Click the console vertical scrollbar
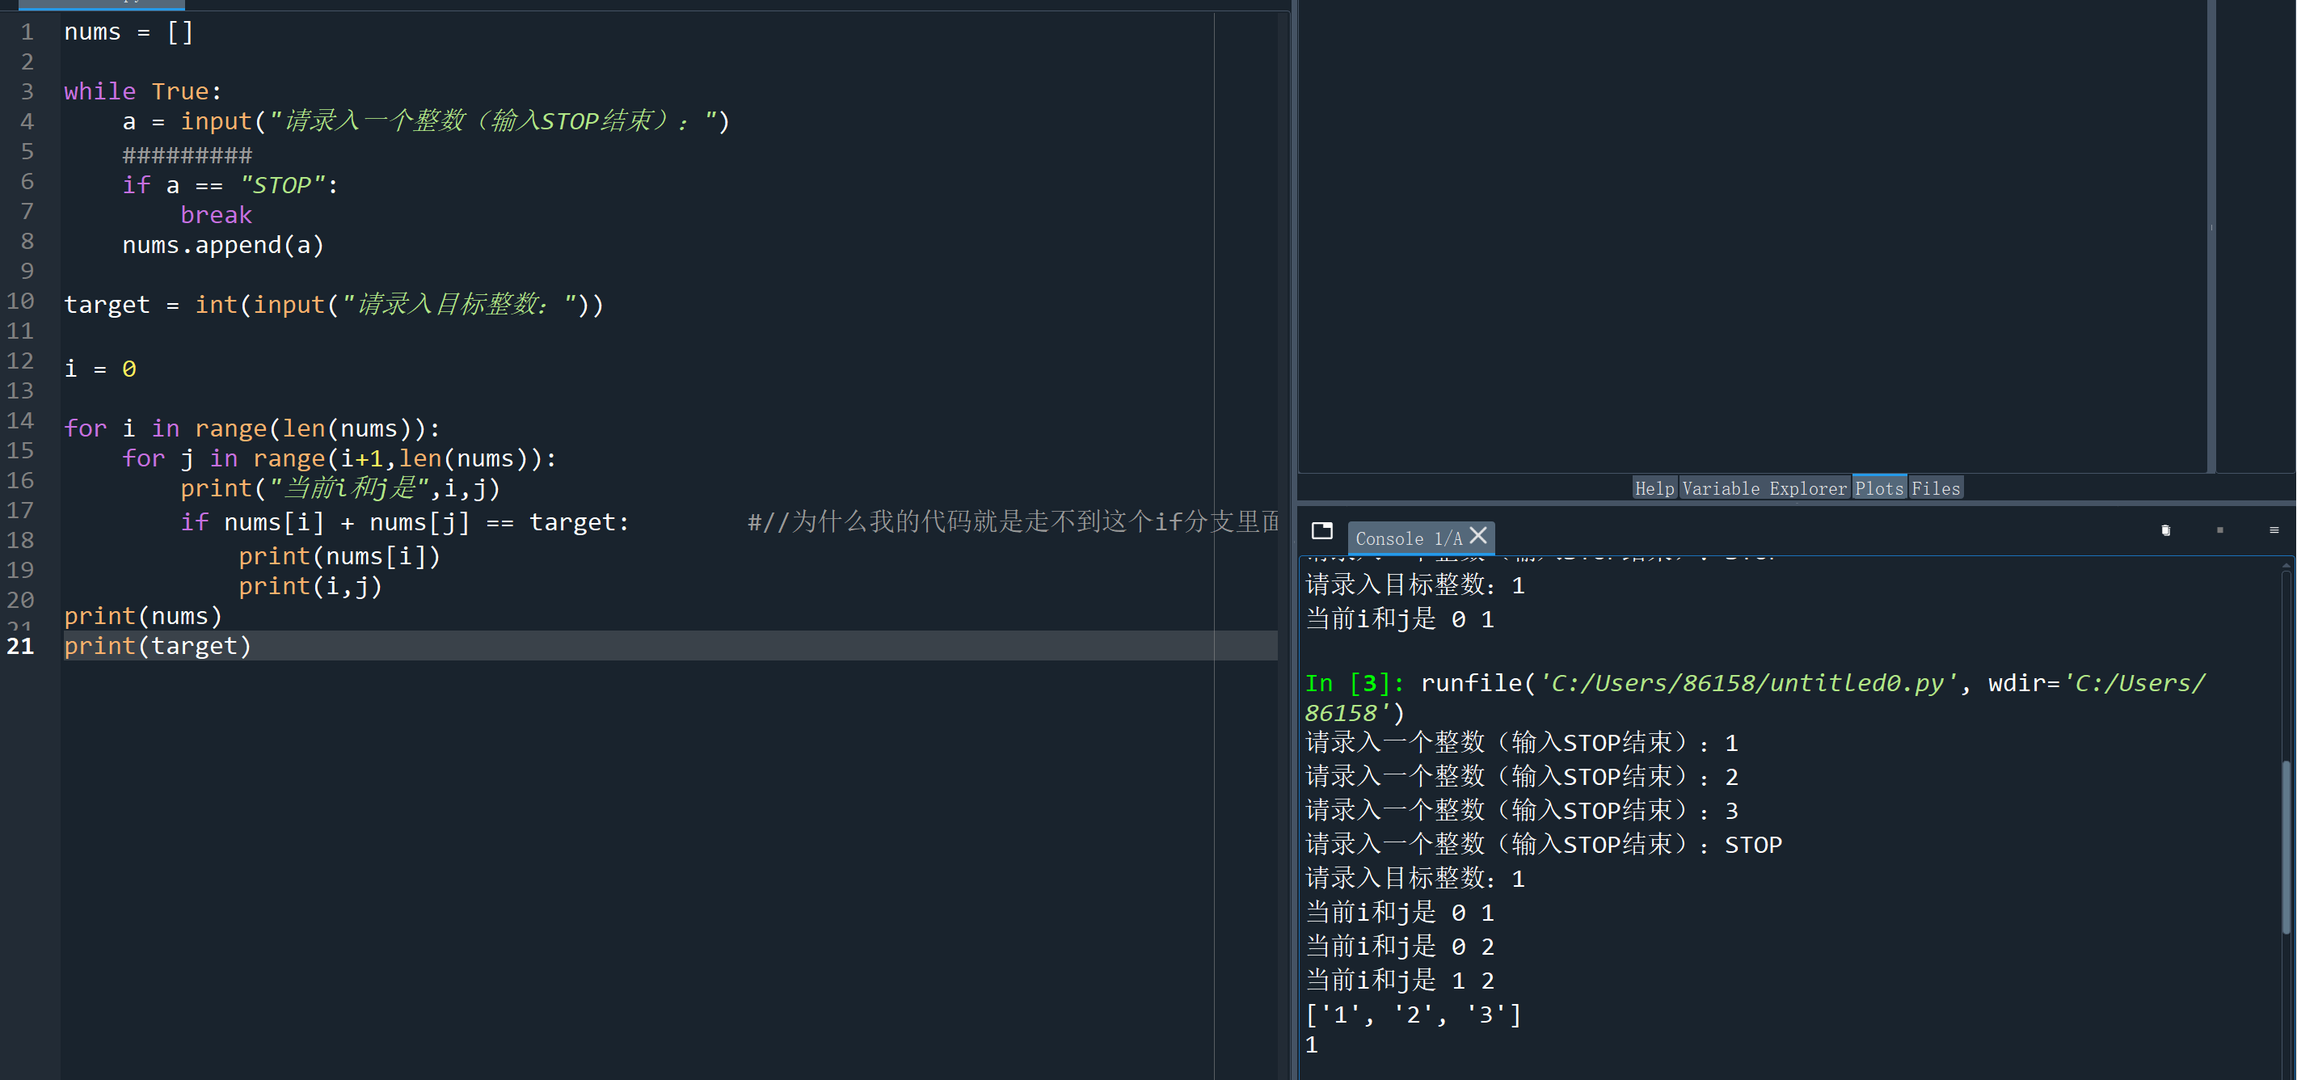The height and width of the screenshot is (1080, 2297). tap(2286, 847)
